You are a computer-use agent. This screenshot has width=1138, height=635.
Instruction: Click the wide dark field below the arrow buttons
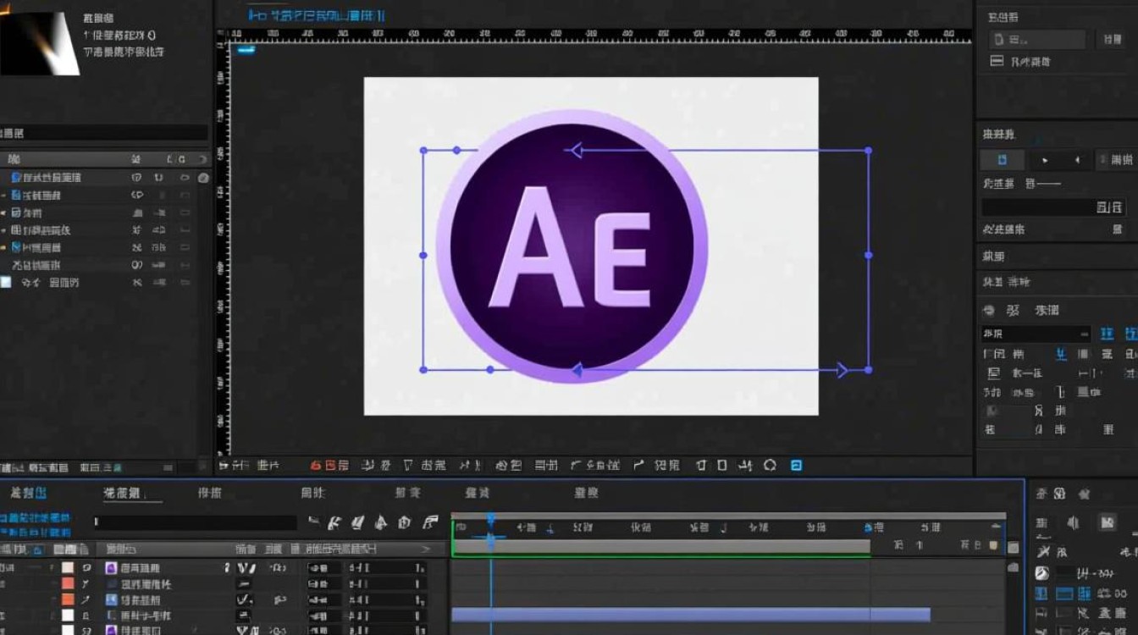click(x=1053, y=207)
